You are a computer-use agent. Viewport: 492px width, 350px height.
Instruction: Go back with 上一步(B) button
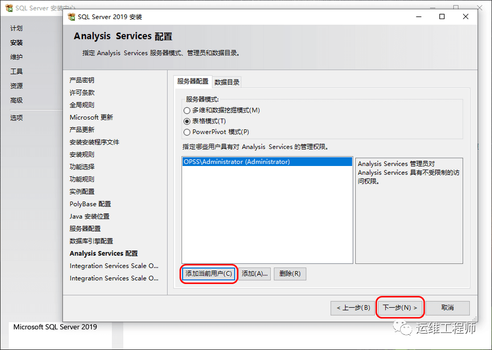click(x=353, y=308)
